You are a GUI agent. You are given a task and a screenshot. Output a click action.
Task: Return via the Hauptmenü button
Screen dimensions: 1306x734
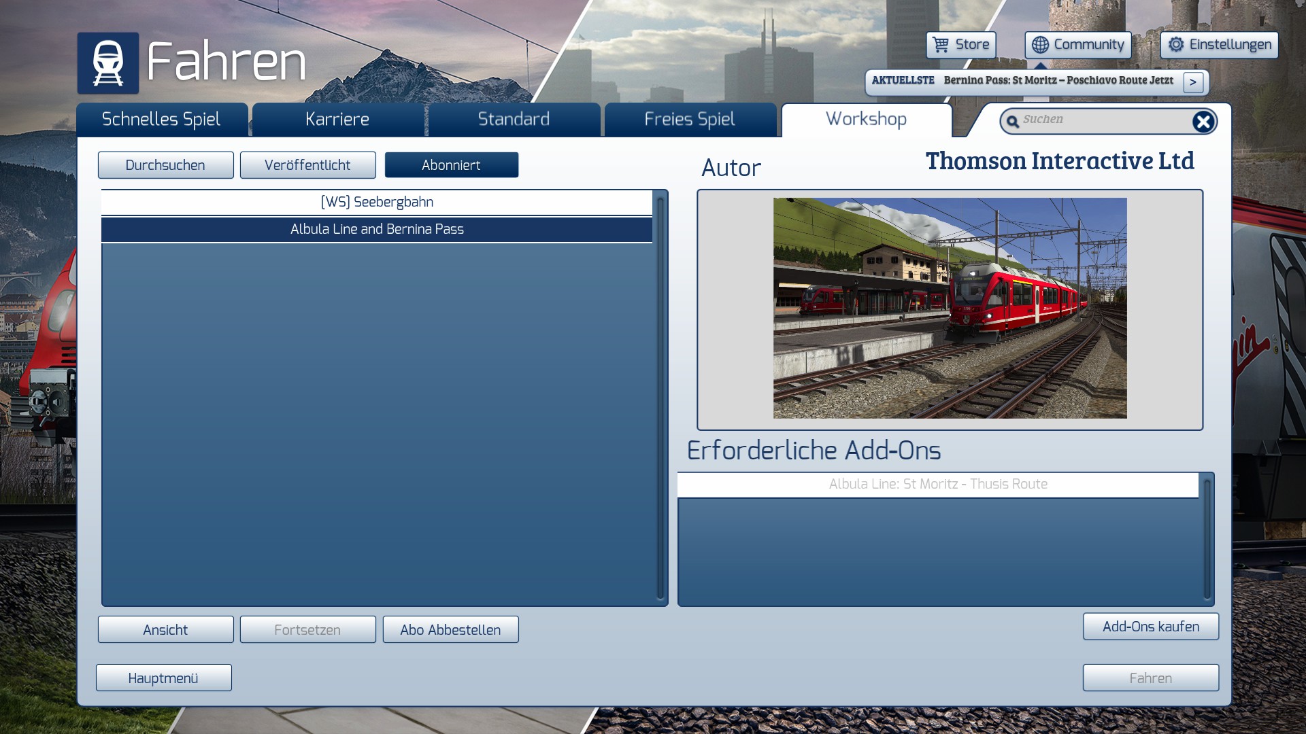(163, 678)
